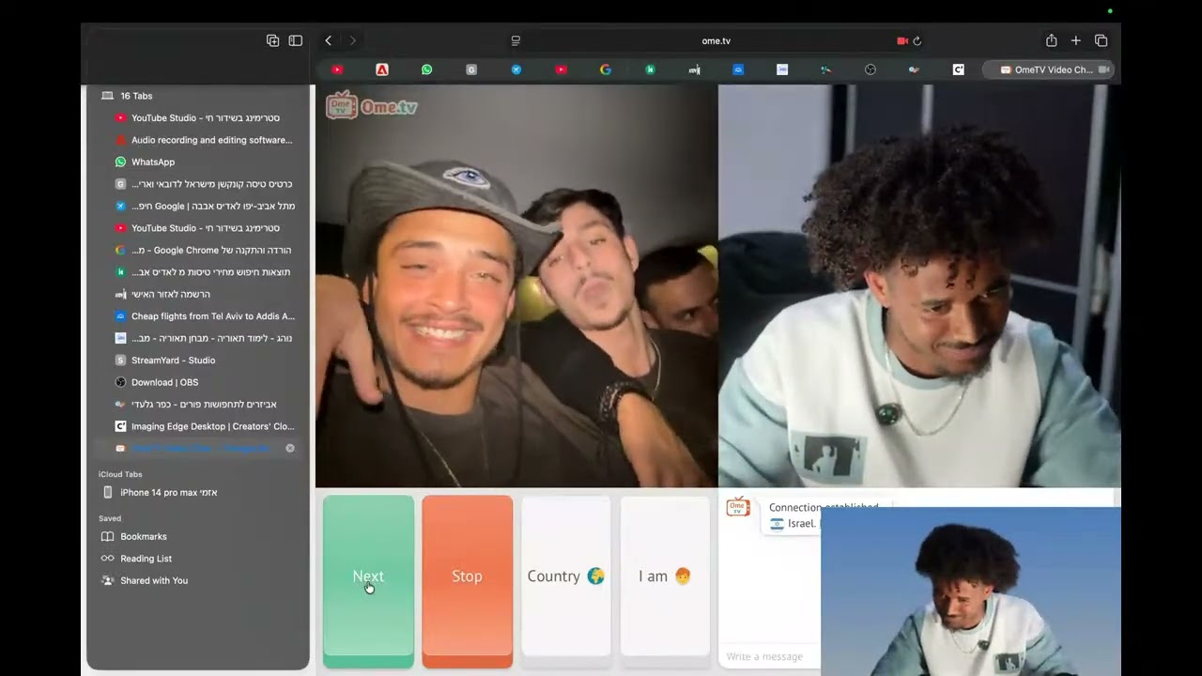The height and width of the screenshot is (676, 1202).
Task: Click your own webcam video feed
Action: 919,286
